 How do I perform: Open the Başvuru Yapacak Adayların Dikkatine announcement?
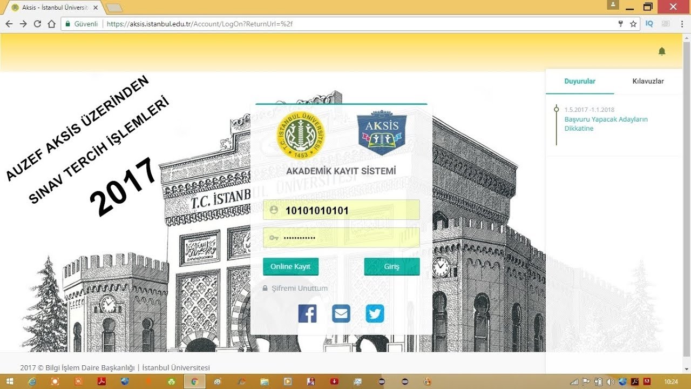606,124
